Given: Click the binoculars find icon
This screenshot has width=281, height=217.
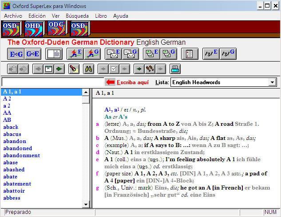Looking at the screenshot, I should [x=88, y=69].
